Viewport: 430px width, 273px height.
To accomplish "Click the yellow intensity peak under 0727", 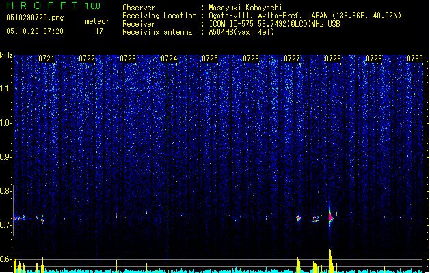I will (298, 265).
